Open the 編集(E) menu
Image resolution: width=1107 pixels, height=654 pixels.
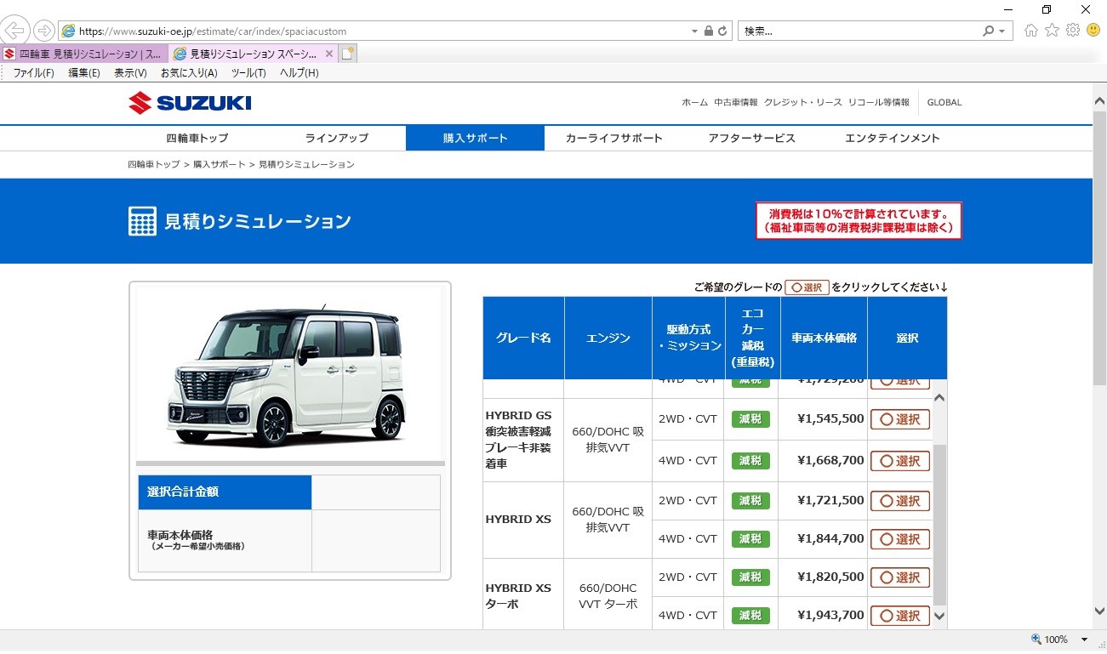click(83, 73)
